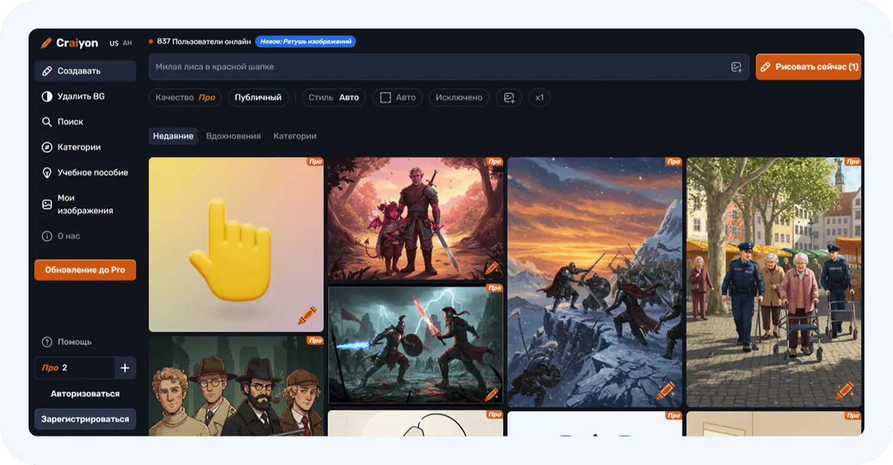Click the add-image icon button beside Исключено
Image resolution: width=893 pixels, height=465 pixels.
509,98
